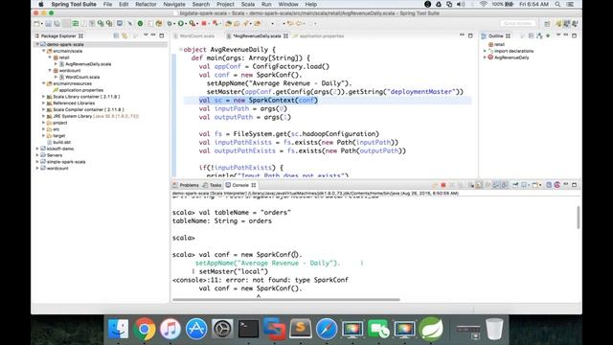The height and width of the screenshot is (345, 613).
Task: Click Spotlight search icon in menu bar
Action: click(x=557, y=4)
